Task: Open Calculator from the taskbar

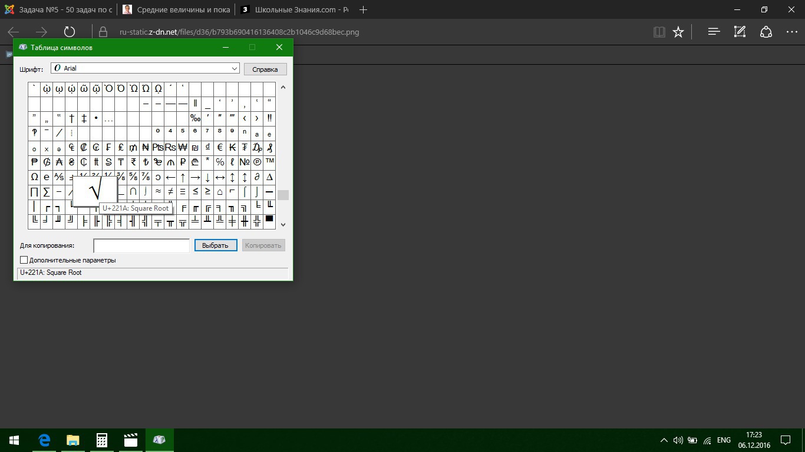Action: tap(102, 440)
